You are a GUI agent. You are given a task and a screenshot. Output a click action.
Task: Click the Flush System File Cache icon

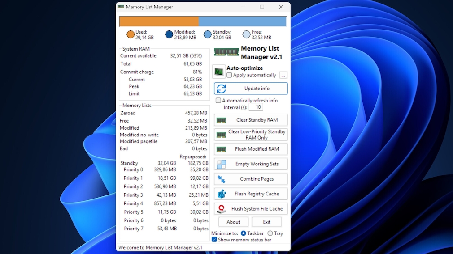(221, 209)
